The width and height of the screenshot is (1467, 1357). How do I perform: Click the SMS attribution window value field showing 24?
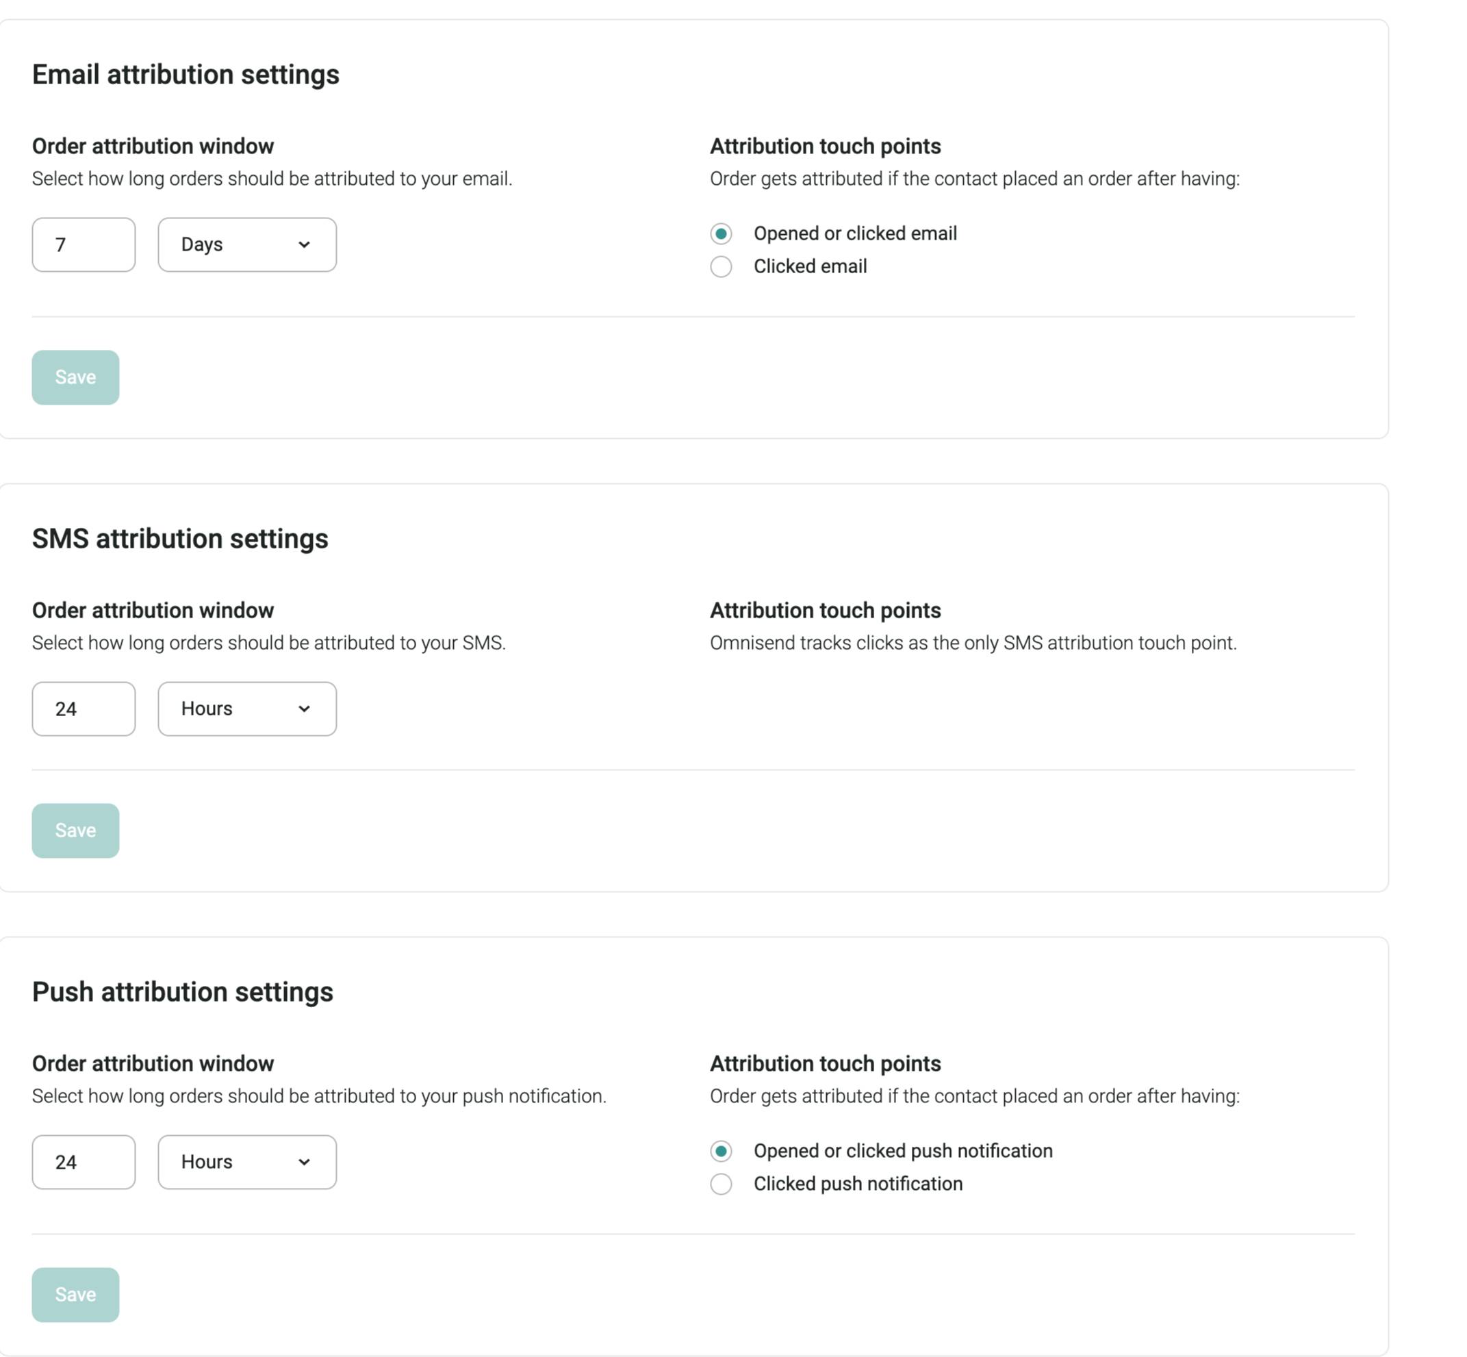[83, 709]
